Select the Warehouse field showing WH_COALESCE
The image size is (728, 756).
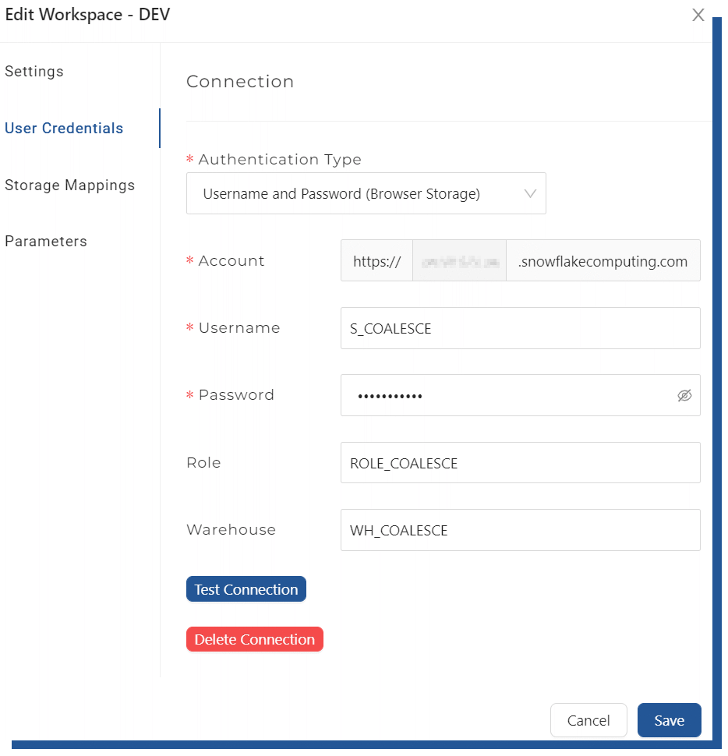coord(520,530)
